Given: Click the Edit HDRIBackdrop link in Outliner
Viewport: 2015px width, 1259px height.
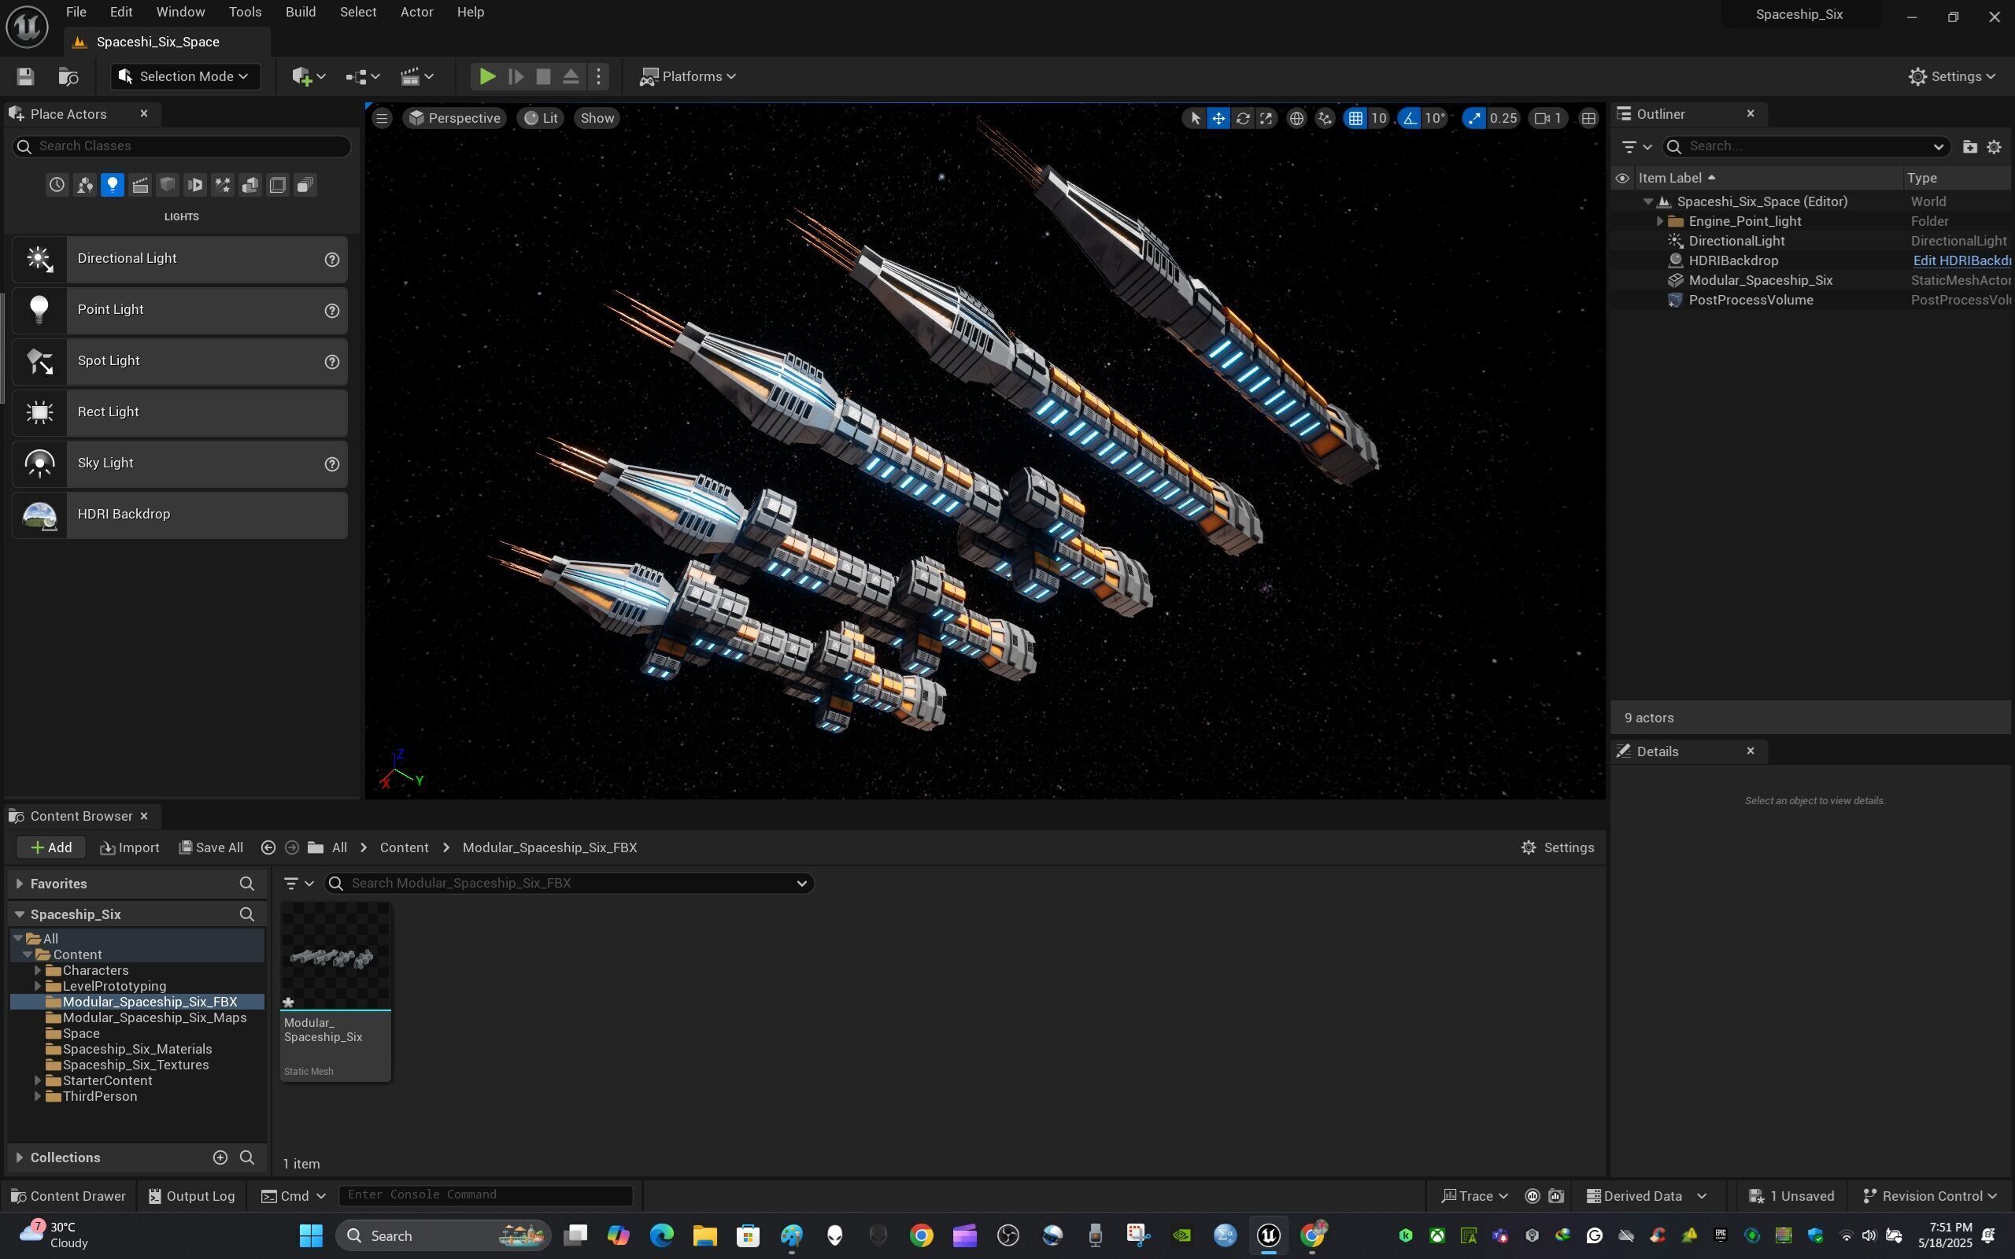Looking at the screenshot, I should click(x=1961, y=260).
